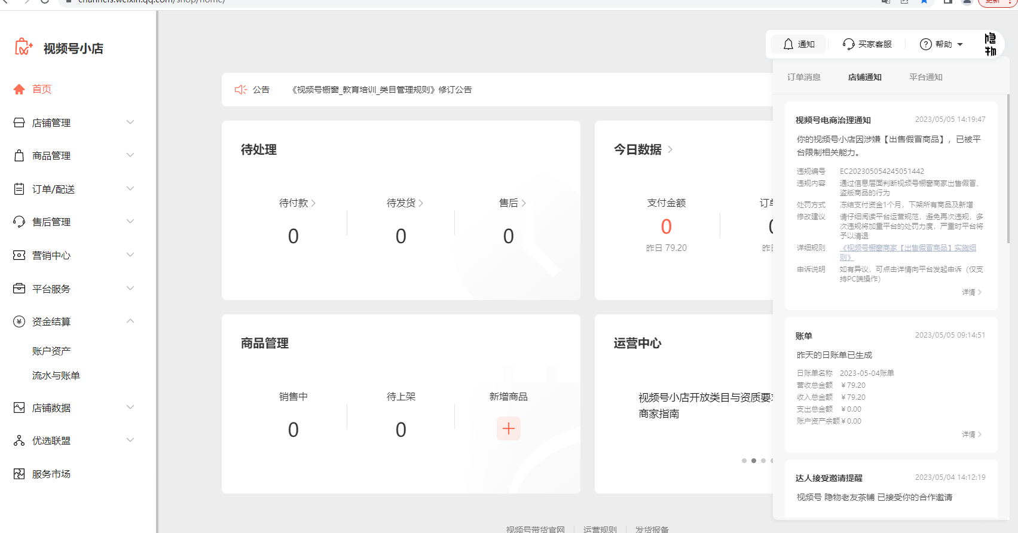This screenshot has width=1018, height=533.
Task: Click the 买家客服 headset icon
Action: coord(849,44)
